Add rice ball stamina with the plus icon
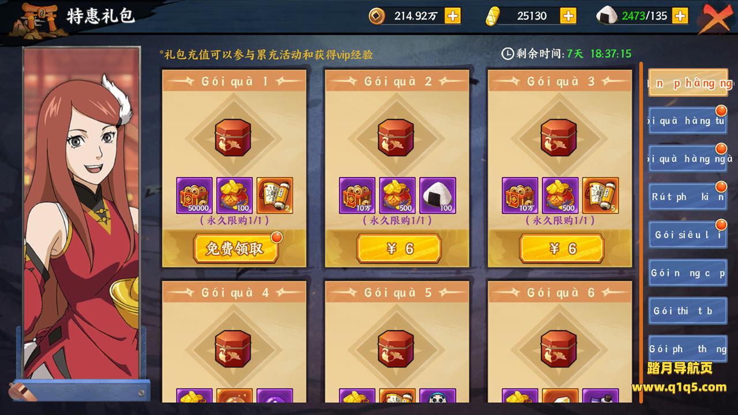This screenshot has width=738, height=415. tap(680, 16)
